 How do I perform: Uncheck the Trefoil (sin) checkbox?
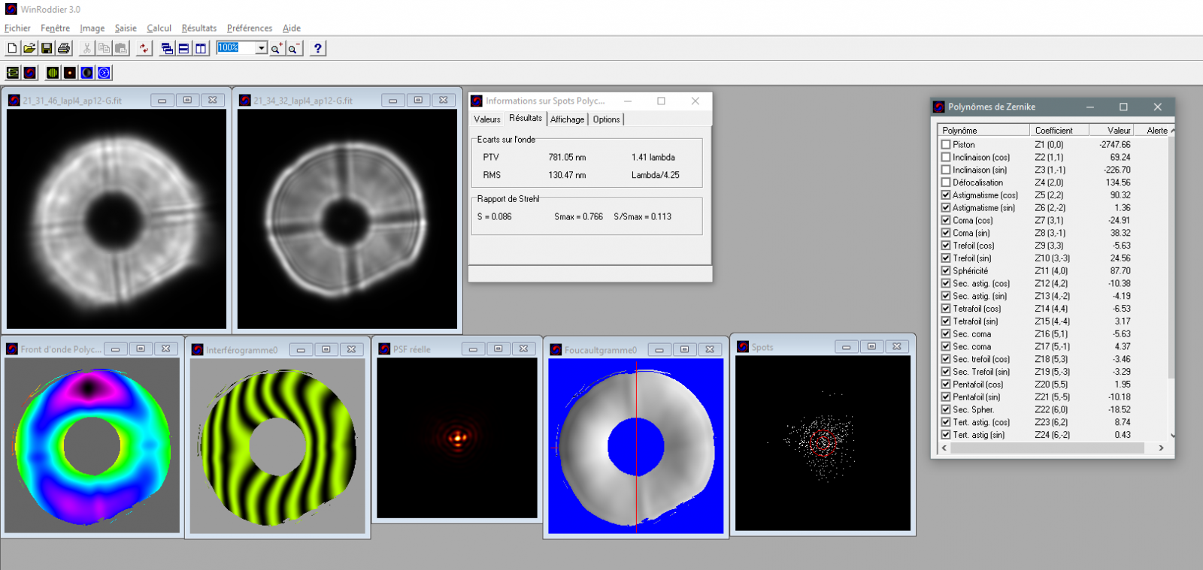(946, 258)
